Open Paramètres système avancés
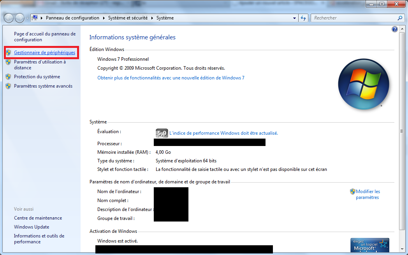 pos(43,86)
